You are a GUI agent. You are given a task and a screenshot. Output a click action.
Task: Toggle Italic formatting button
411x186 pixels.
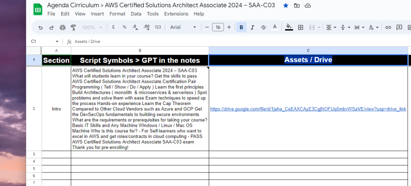[252, 27]
